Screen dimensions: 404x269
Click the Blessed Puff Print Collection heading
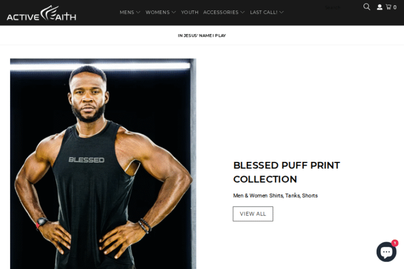pyautogui.click(x=287, y=172)
